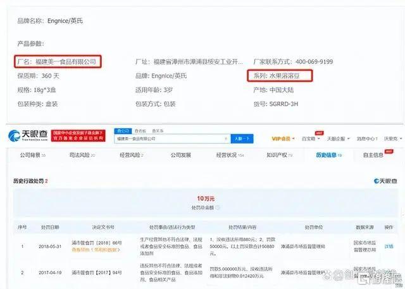
Task: Click 系列: 水果溶溶豆 text
Action: coord(277,76)
